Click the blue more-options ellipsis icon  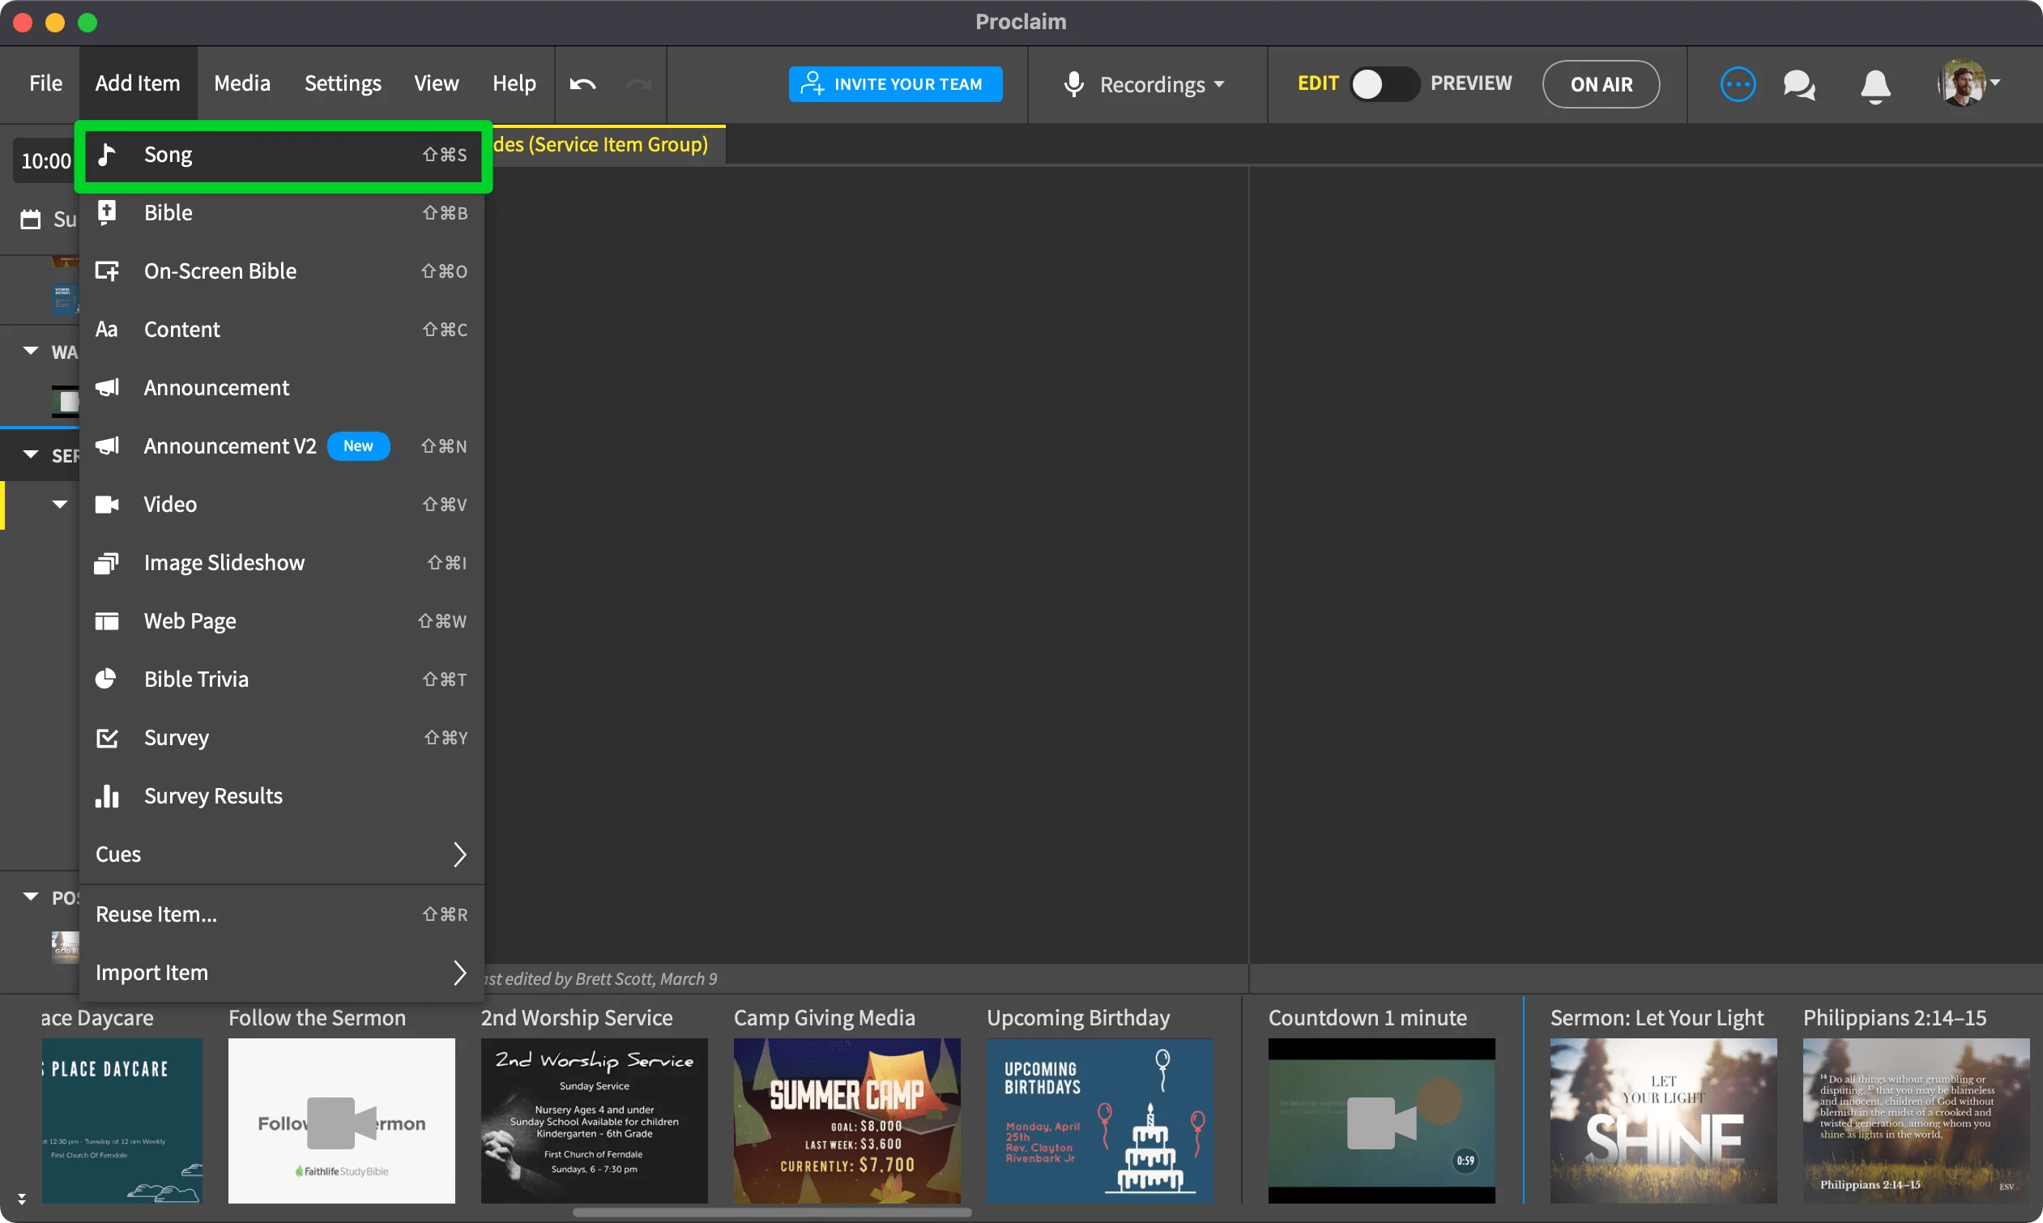(x=1738, y=84)
